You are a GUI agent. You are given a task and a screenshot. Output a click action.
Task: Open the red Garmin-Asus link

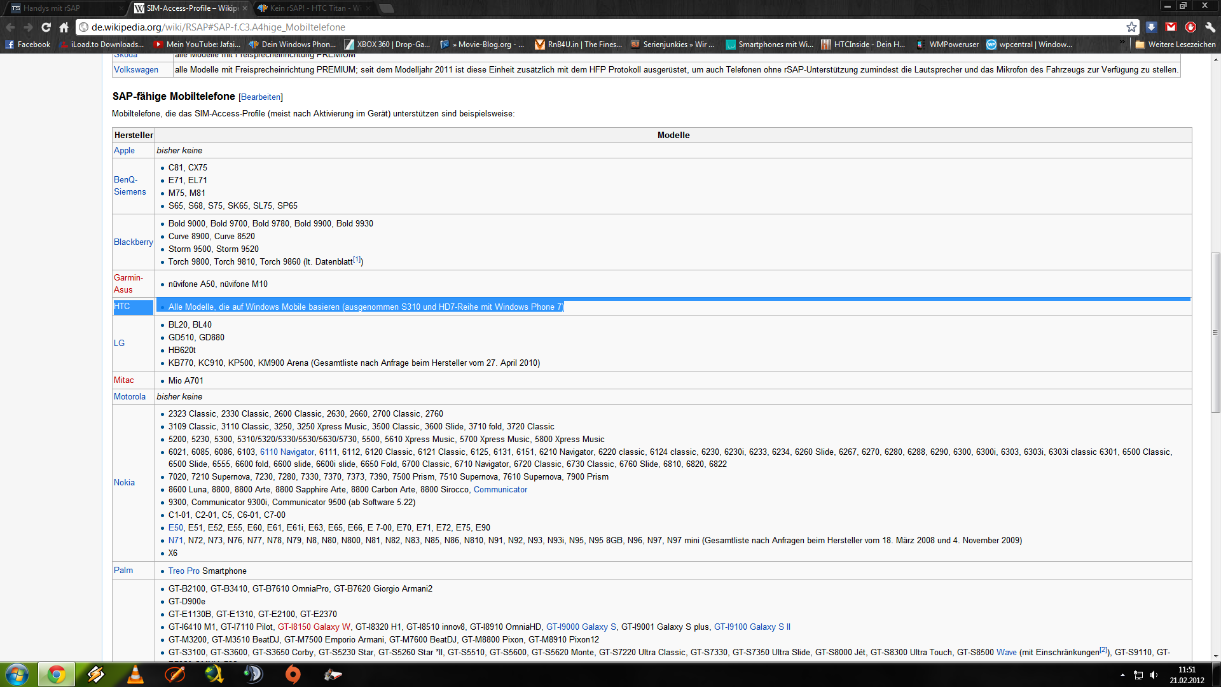click(128, 284)
